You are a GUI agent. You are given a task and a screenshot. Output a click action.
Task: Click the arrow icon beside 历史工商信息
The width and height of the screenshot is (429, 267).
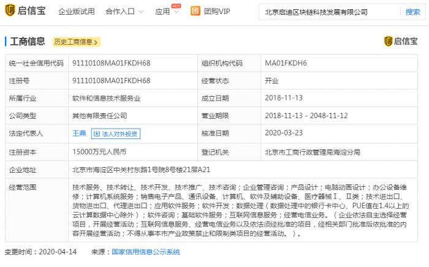[x=96, y=42]
